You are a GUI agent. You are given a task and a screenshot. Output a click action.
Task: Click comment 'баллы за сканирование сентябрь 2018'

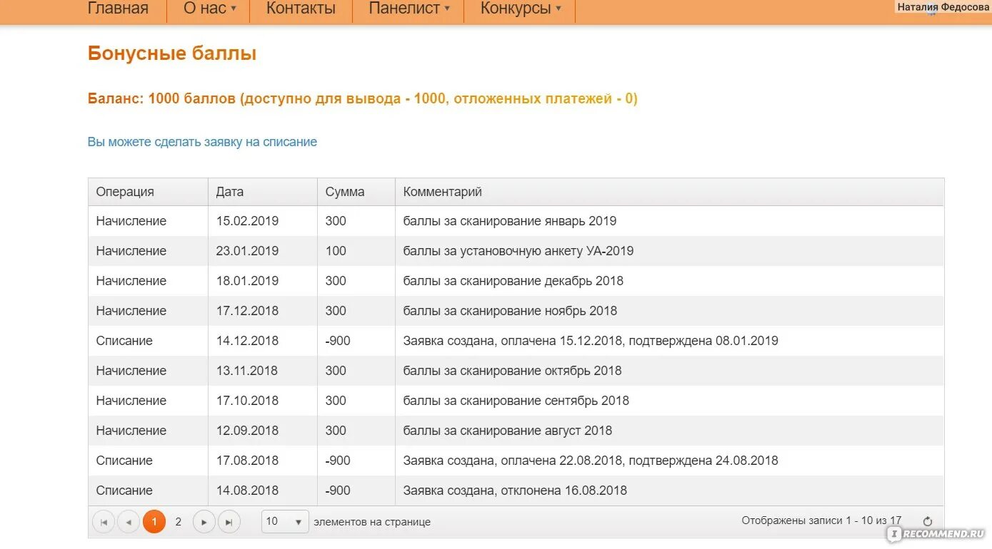(x=516, y=401)
